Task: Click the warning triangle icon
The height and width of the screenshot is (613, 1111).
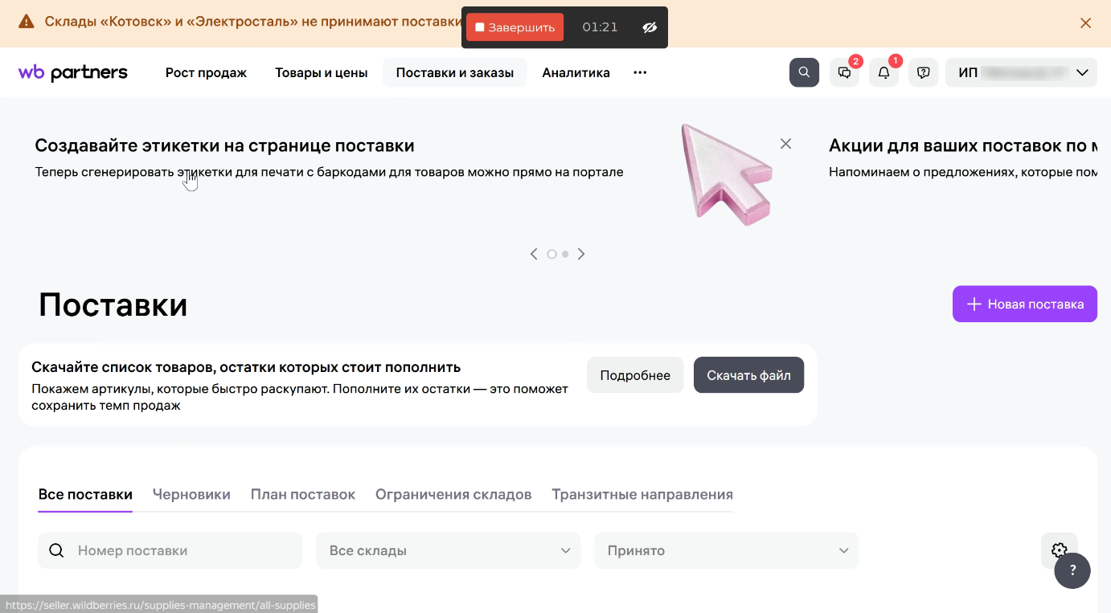Action: (x=27, y=22)
